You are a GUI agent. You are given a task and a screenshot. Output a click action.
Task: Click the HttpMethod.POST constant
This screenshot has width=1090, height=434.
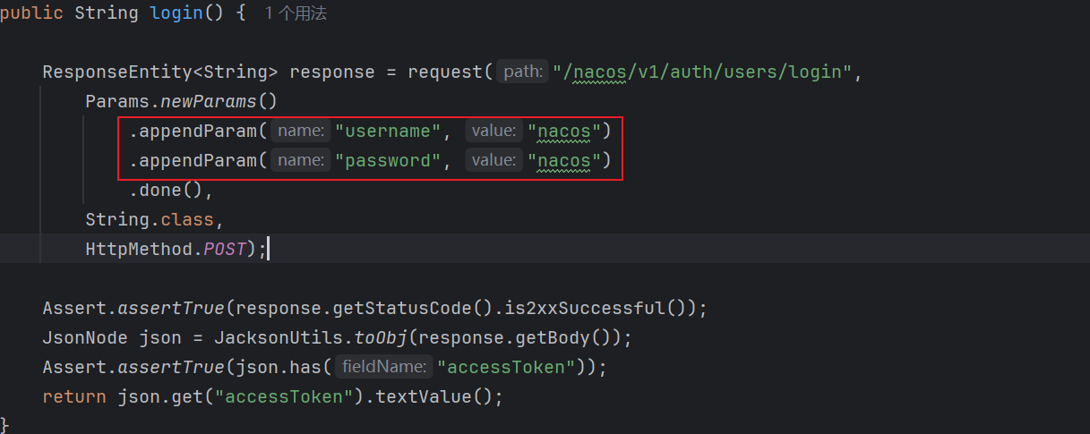click(x=166, y=249)
